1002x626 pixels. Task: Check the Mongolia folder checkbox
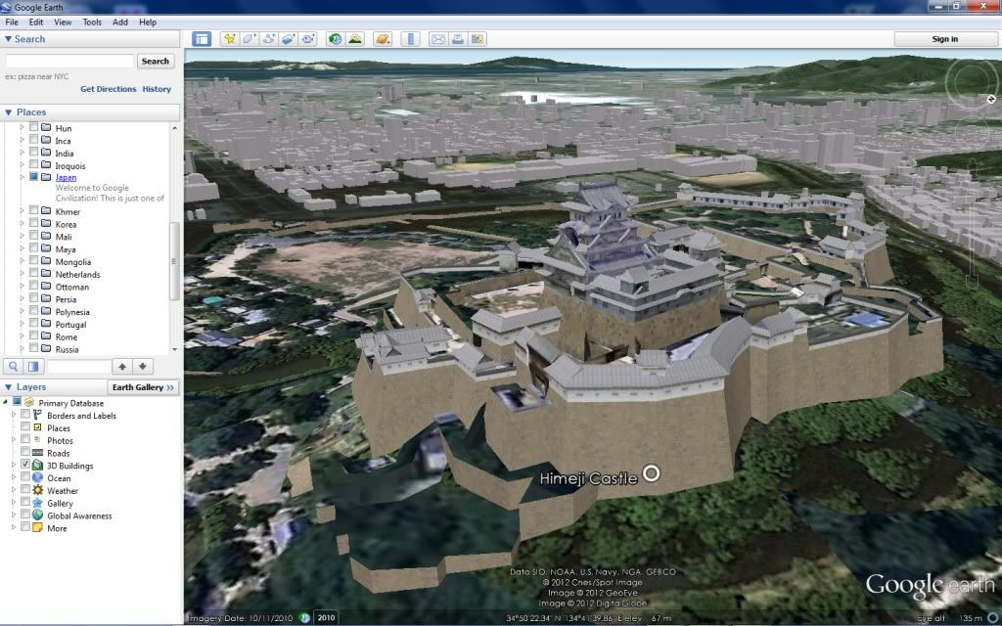[34, 260]
